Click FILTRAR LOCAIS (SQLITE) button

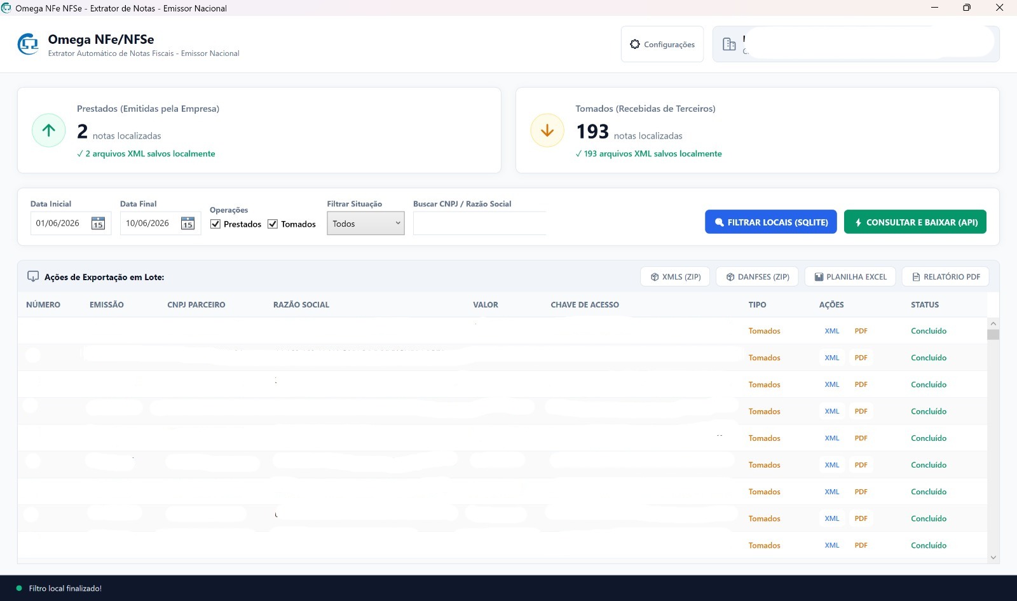click(x=771, y=222)
